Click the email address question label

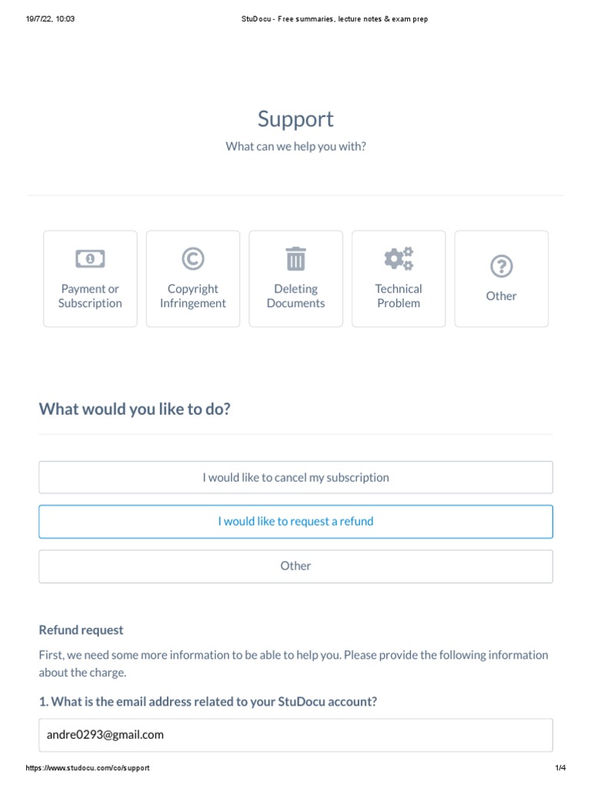208,702
